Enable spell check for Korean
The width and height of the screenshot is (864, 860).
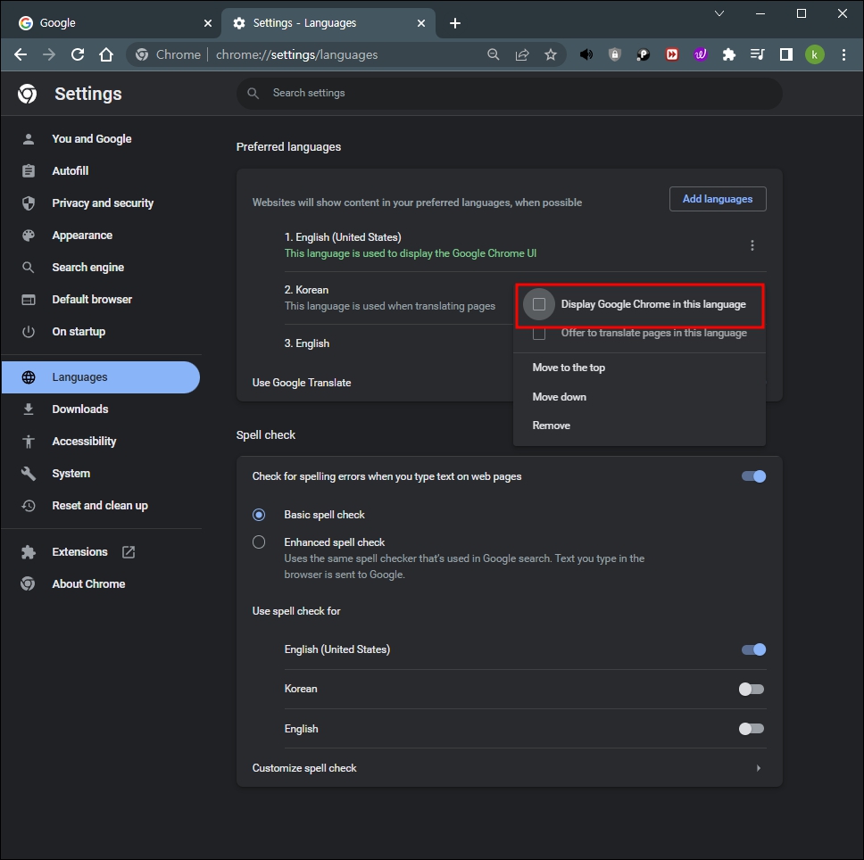752,690
